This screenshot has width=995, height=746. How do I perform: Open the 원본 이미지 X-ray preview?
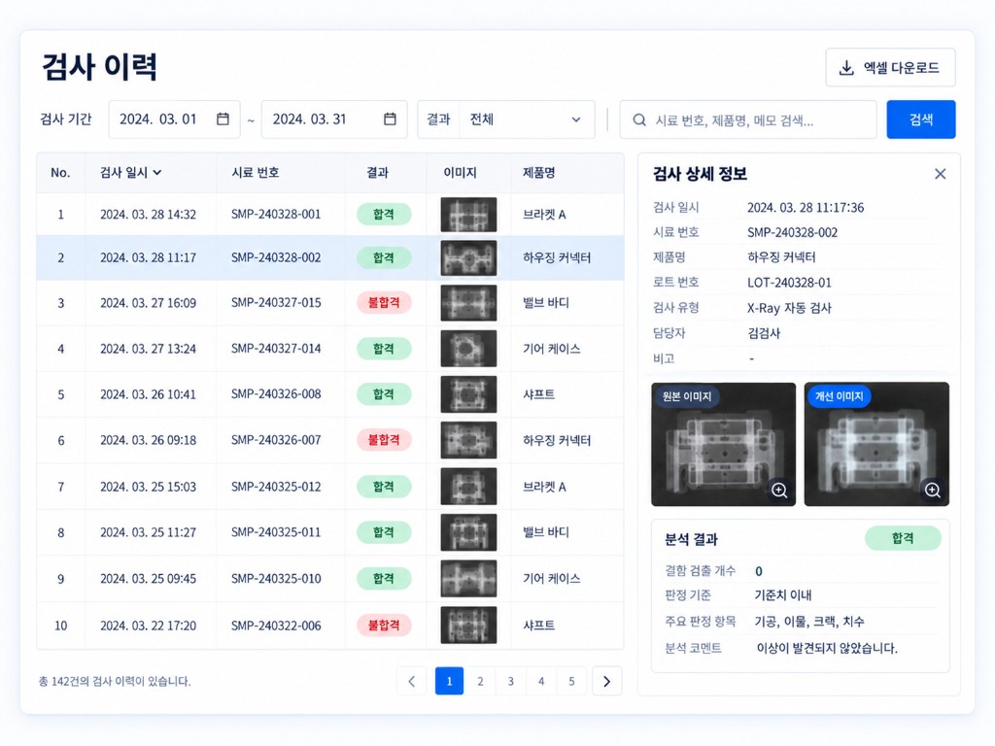coord(723,444)
